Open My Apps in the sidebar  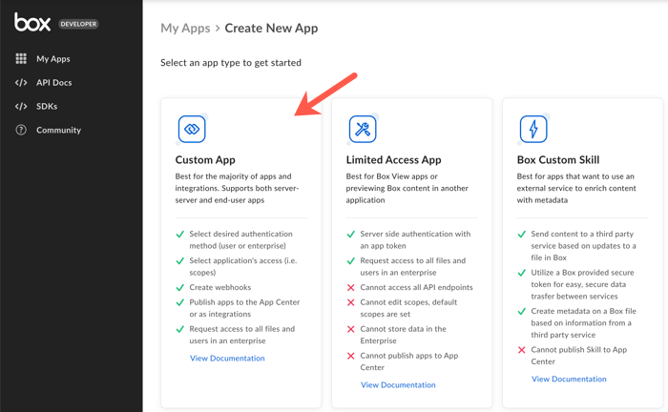point(53,59)
